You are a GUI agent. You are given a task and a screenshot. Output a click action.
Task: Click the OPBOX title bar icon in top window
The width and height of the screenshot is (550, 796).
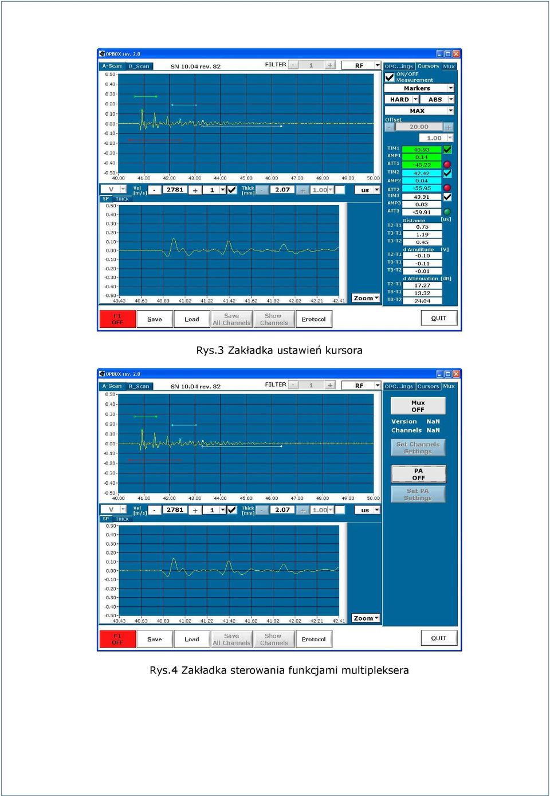102,54
